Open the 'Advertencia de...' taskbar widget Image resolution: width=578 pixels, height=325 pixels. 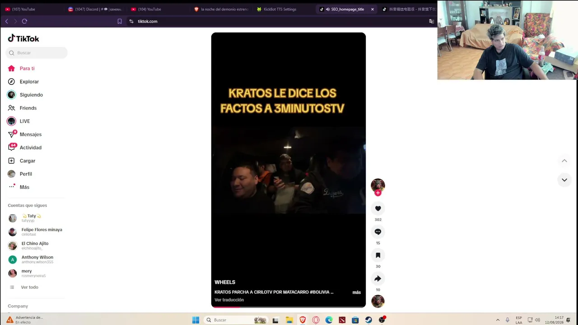pyautogui.click(x=25, y=320)
